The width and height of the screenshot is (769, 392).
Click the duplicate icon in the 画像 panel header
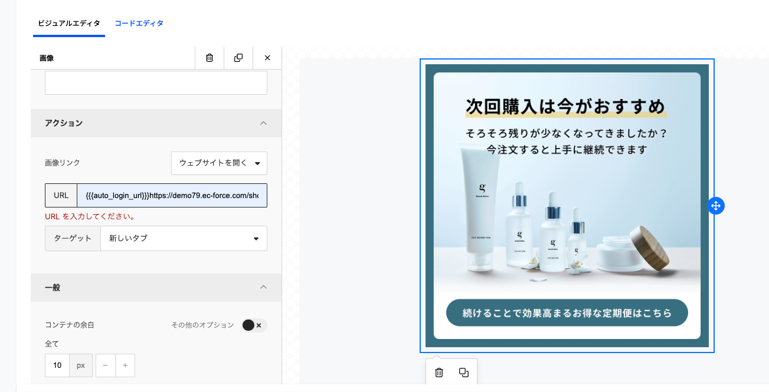(238, 58)
